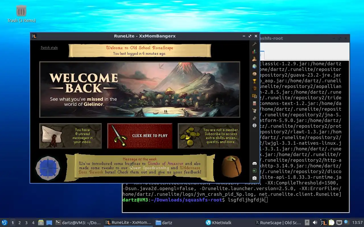Image resolution: width=364 pixels, height=227 pixels.
Task: Open the round tan disc sidebar icon
Action: 254,74
